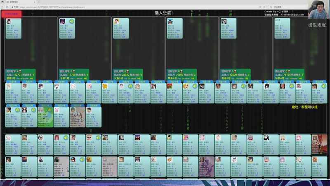This screenshot has height=186, width=330.
Task: Select the 马匹25号 player card
Action: click(x=78, y=117)
